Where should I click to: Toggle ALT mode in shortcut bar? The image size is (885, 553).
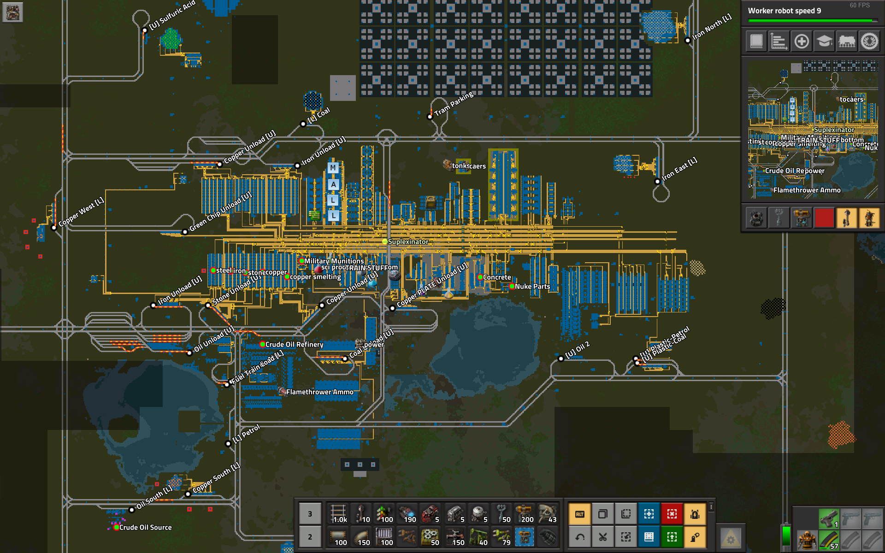580,514
